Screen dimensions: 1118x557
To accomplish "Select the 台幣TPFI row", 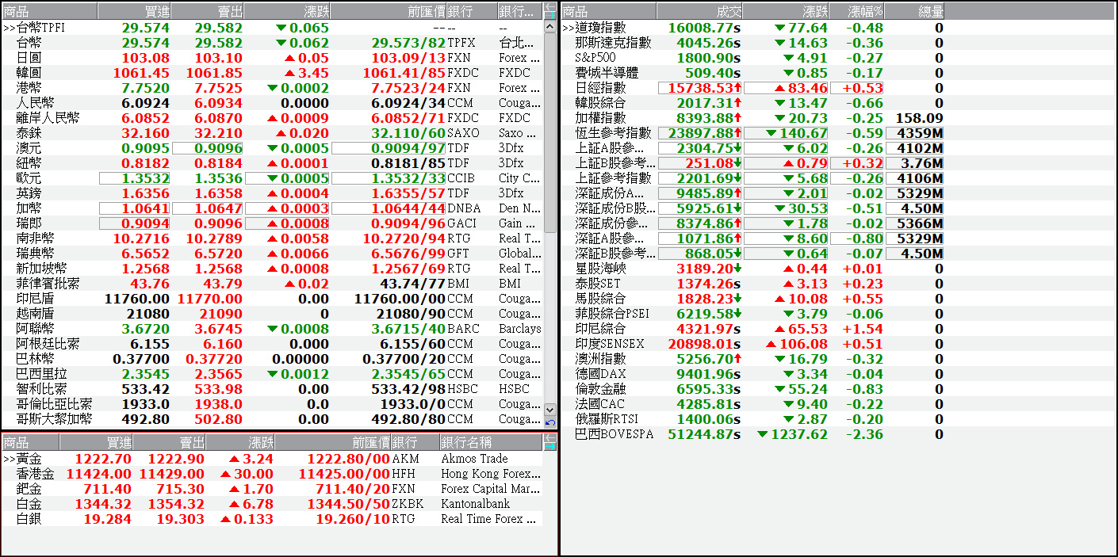I will 273,28.
